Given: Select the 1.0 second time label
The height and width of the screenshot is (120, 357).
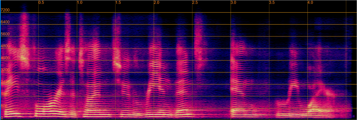Looking at the screenshot, I should pyautogui.click(x=80, y=2).
